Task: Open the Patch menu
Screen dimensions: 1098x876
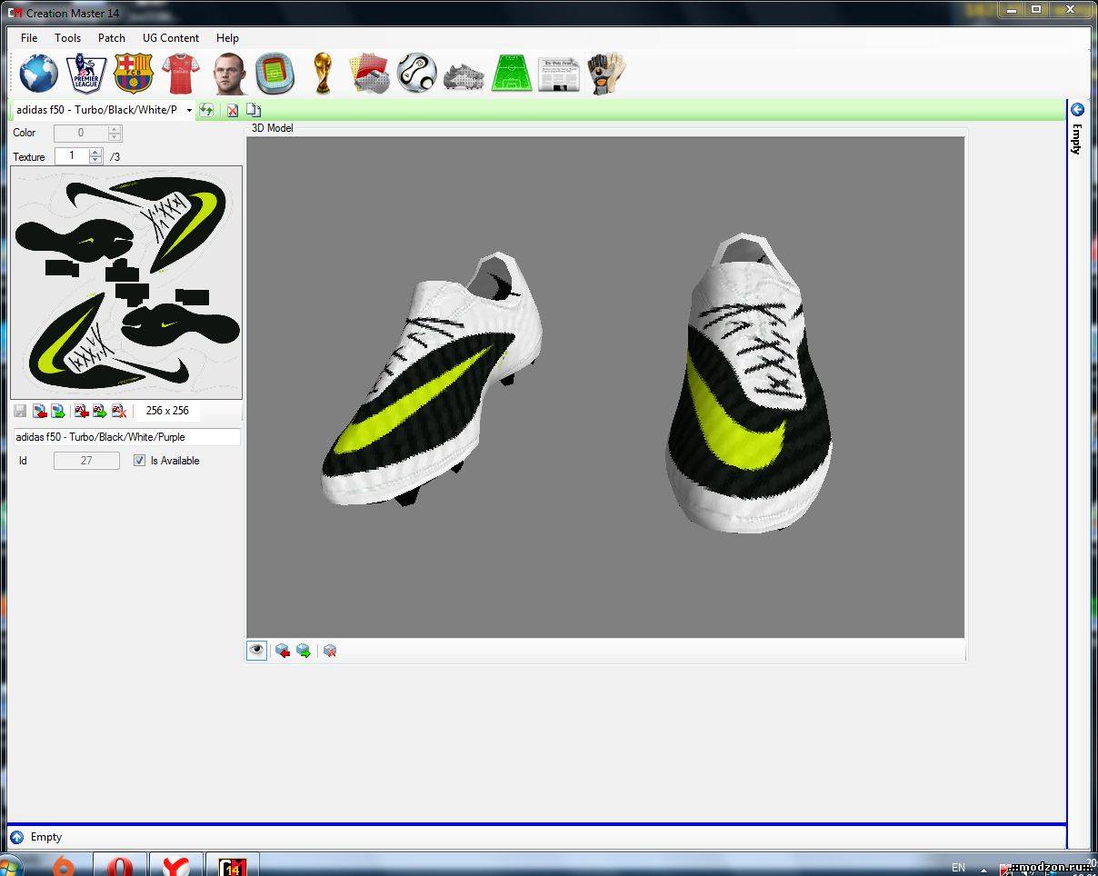Action: tap(112, 38)
